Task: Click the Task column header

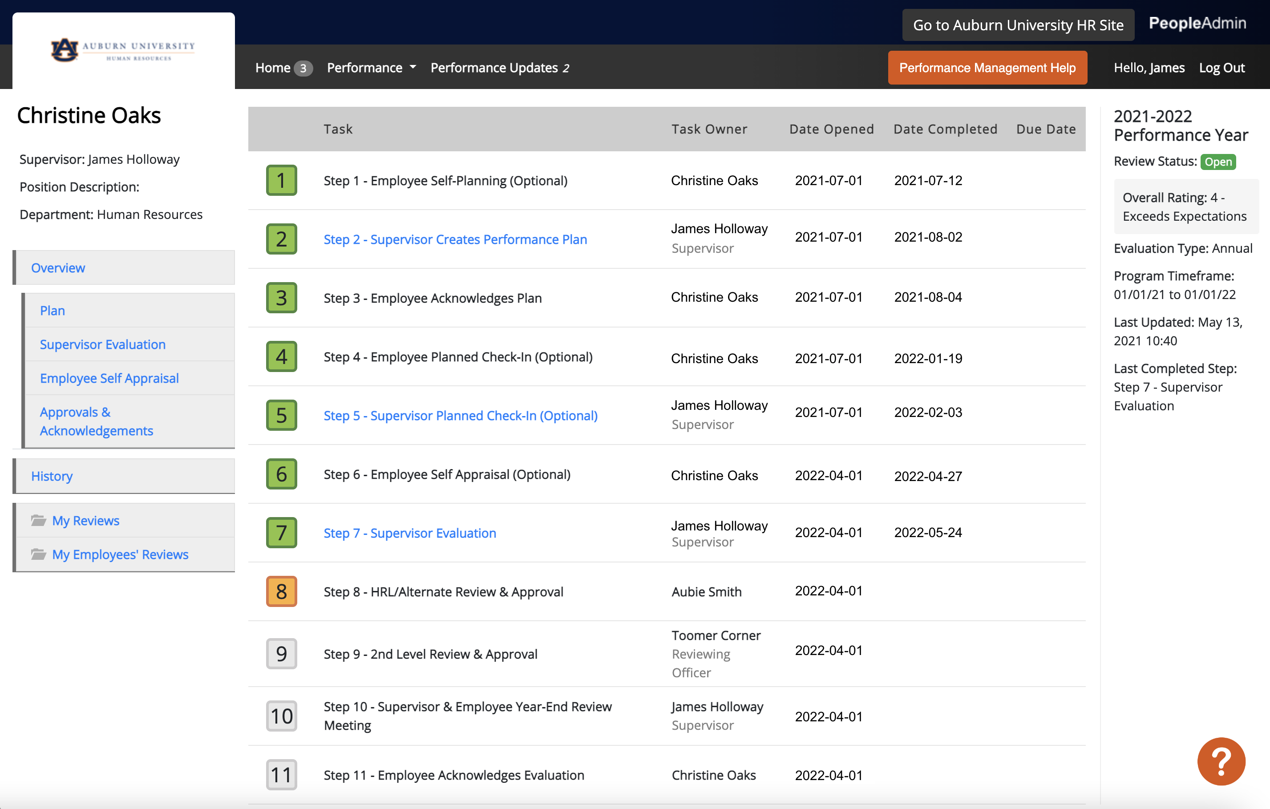Action: pyautogui.click(x=338, y=129)
